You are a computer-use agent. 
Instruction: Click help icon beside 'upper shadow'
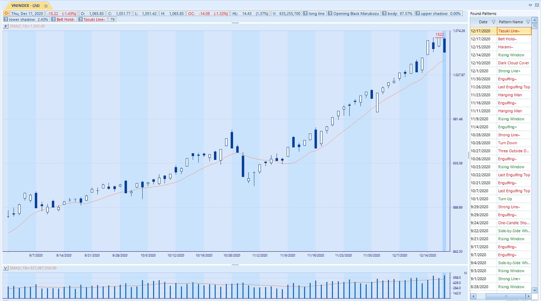418,14
